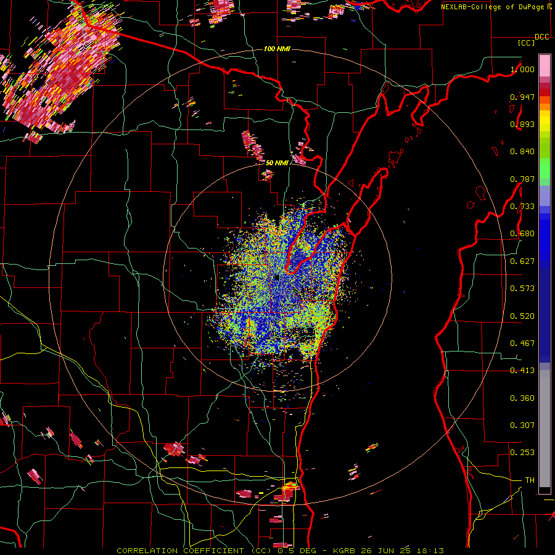Click the TH threshold label on the legend

[530, 480]
